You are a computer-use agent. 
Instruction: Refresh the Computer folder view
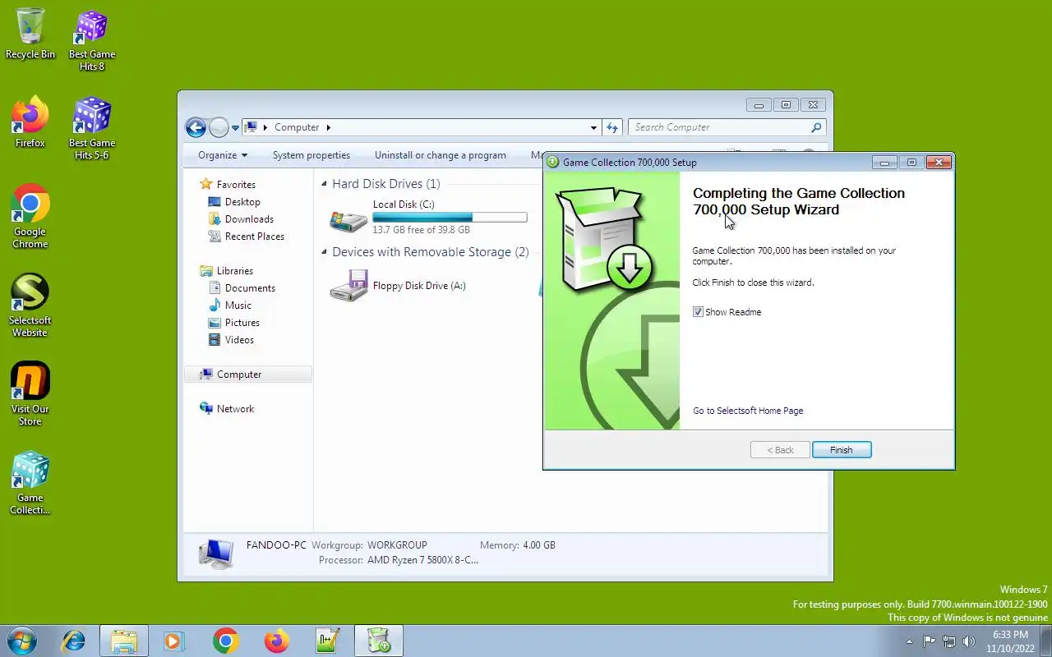pyautogui.click(x=611, y=127)
